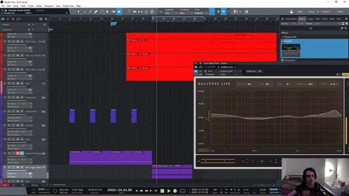Open the plugin window menu arrow
Screen dimensions: 349x196
[x=196, y=63]
